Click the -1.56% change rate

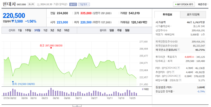tap(31, 21)
